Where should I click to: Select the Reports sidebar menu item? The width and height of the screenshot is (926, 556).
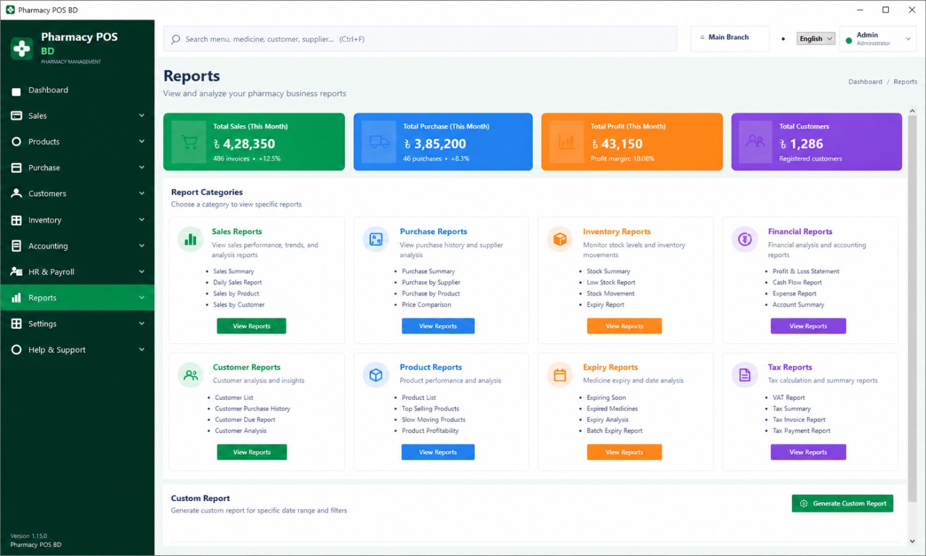[77, 297]
